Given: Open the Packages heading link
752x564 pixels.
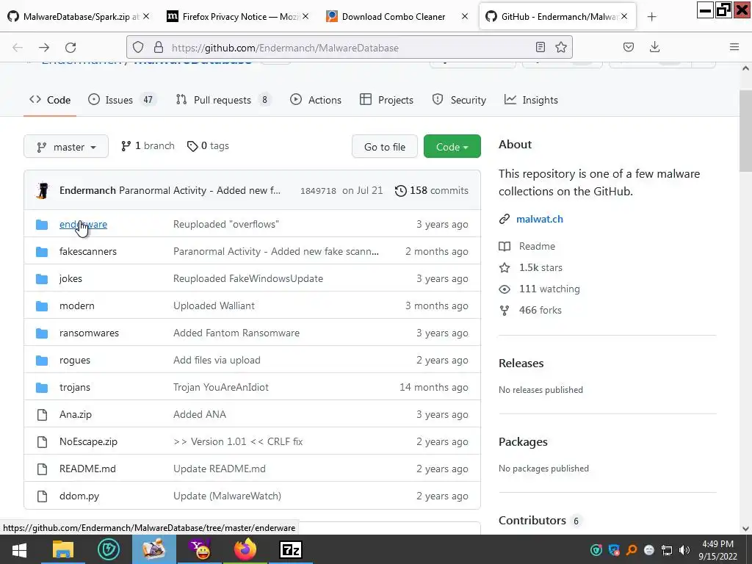Looking at the screenshot, I should click(x=523, y=441).
